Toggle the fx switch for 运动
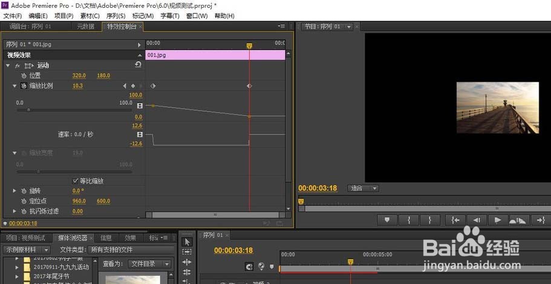 click(17, 66)
